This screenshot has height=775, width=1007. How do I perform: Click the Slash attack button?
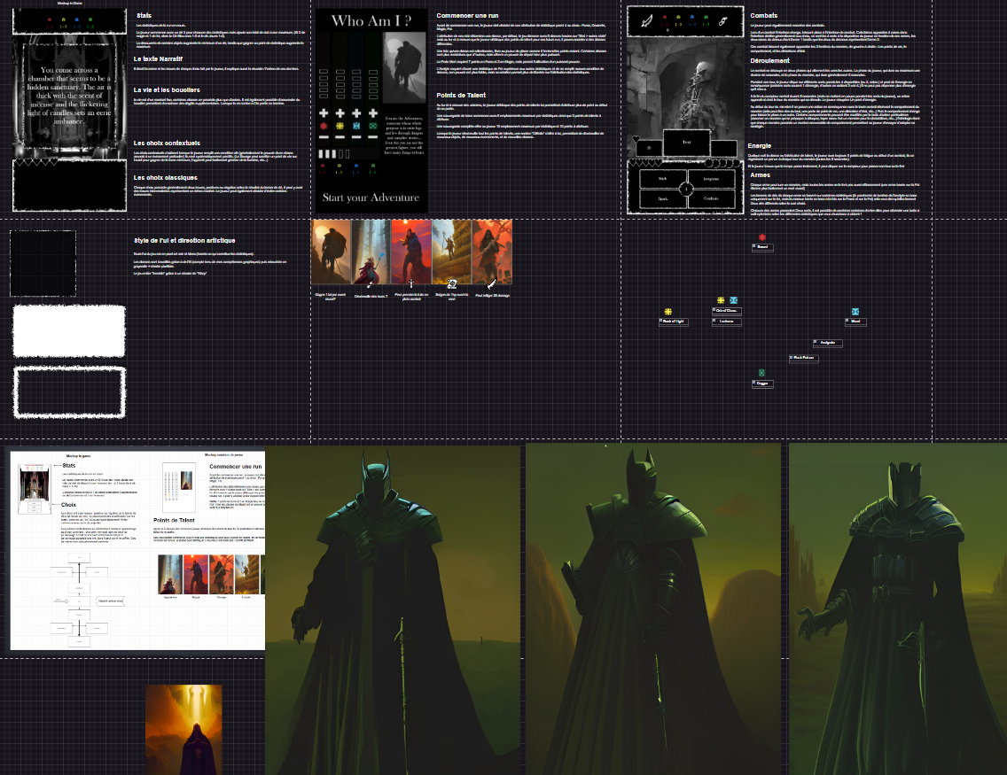pos(662,178)
